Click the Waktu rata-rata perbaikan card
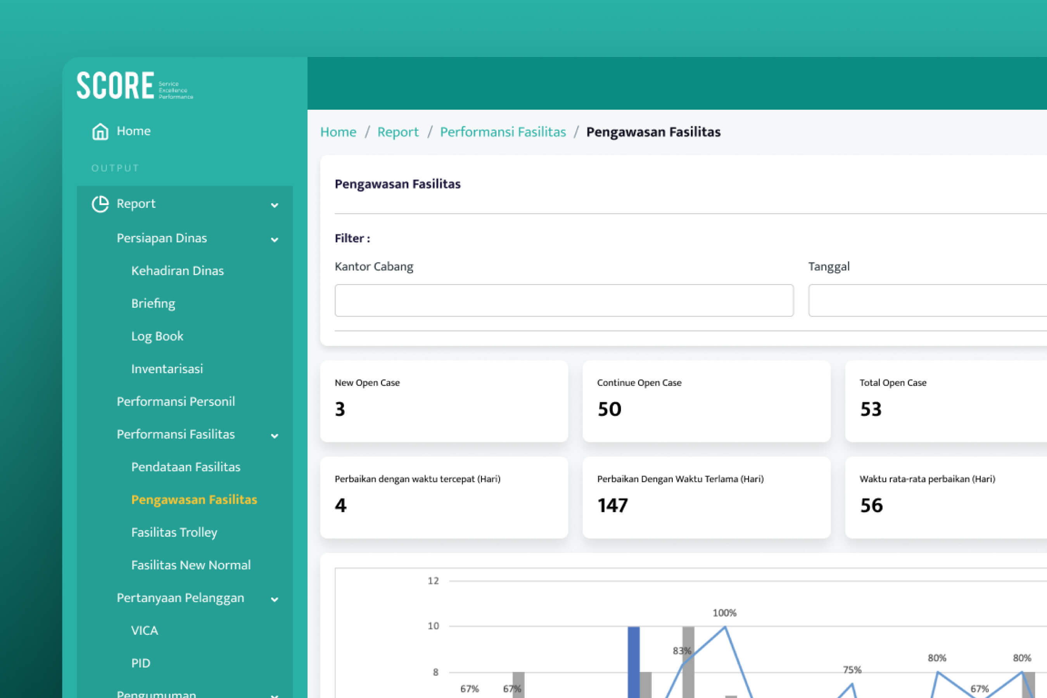The height and width of the screenshot is (698, 1047). pos(946,498)
